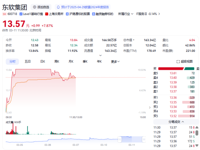The image size is (200, 150).
Task: Open the 2024 annual report disclosure notice
Action: point(83,7)
